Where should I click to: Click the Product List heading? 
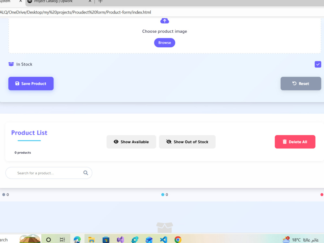[29, 133]
